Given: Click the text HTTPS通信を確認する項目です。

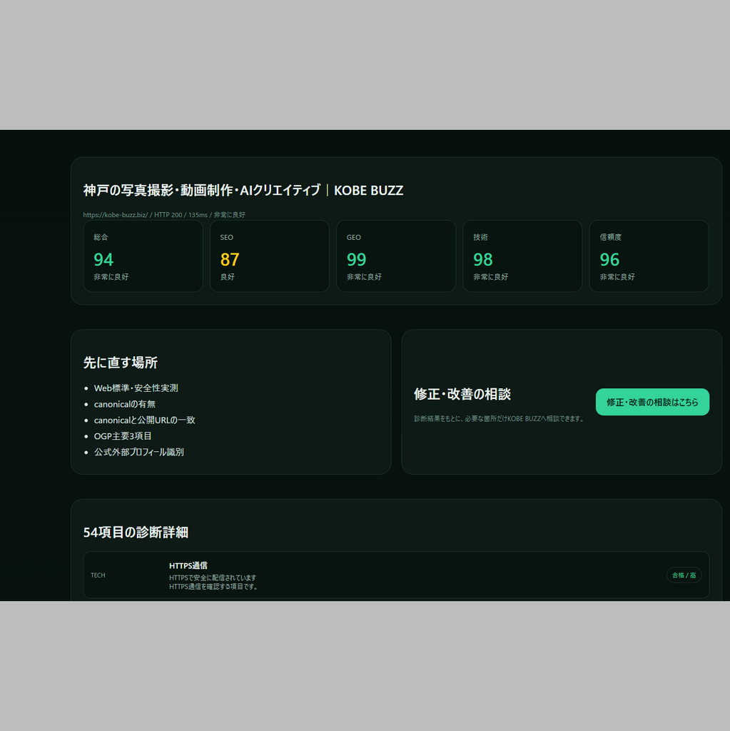Looking at the screenshot, I should [x=213, y=587].
